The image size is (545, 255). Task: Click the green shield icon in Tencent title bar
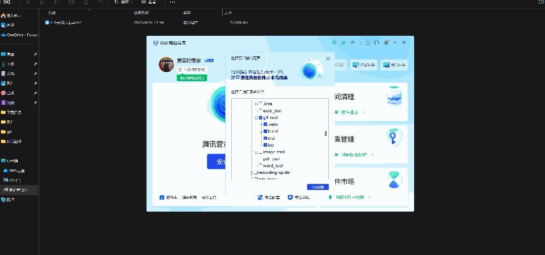click(334, 43)
